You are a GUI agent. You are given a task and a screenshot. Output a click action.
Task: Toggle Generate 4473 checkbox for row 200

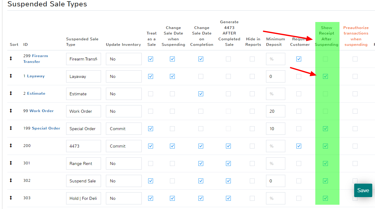pos(228,146)
